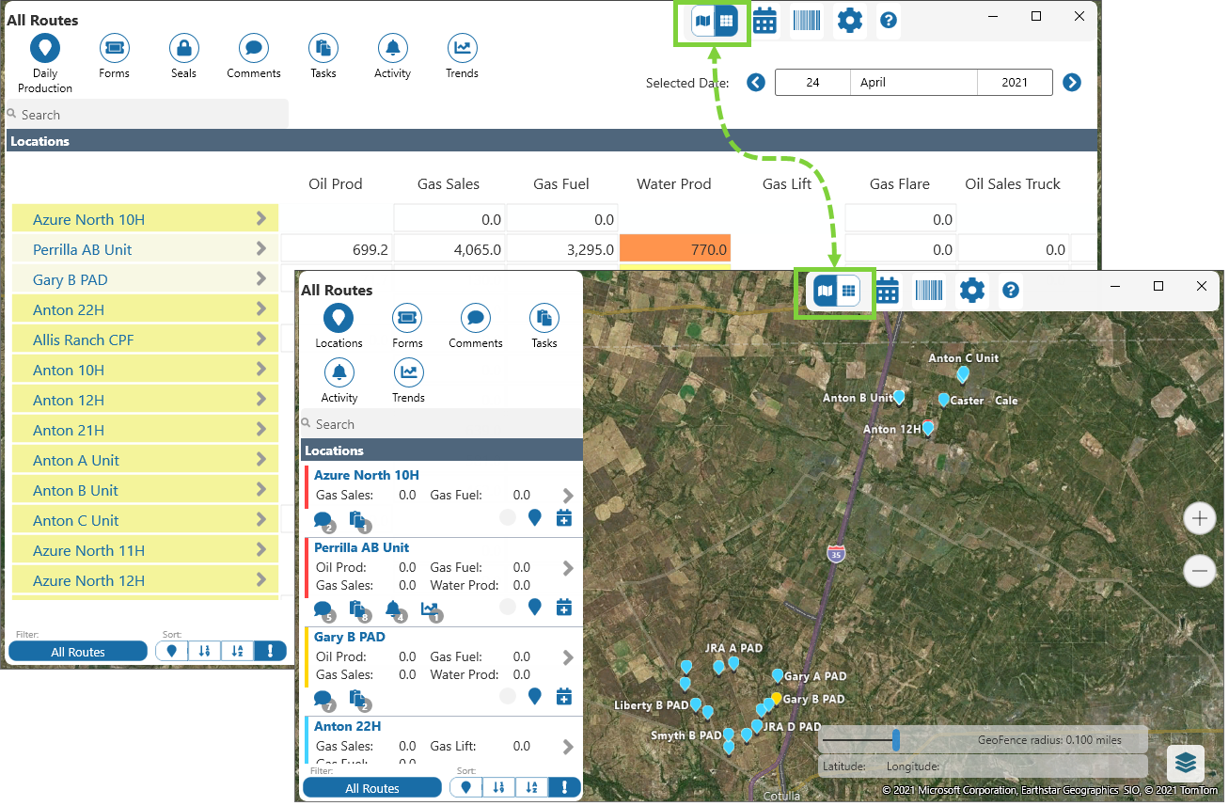Switch to the Seals tab
This screenshot has width=1229, height=806.
click(183, 55)
